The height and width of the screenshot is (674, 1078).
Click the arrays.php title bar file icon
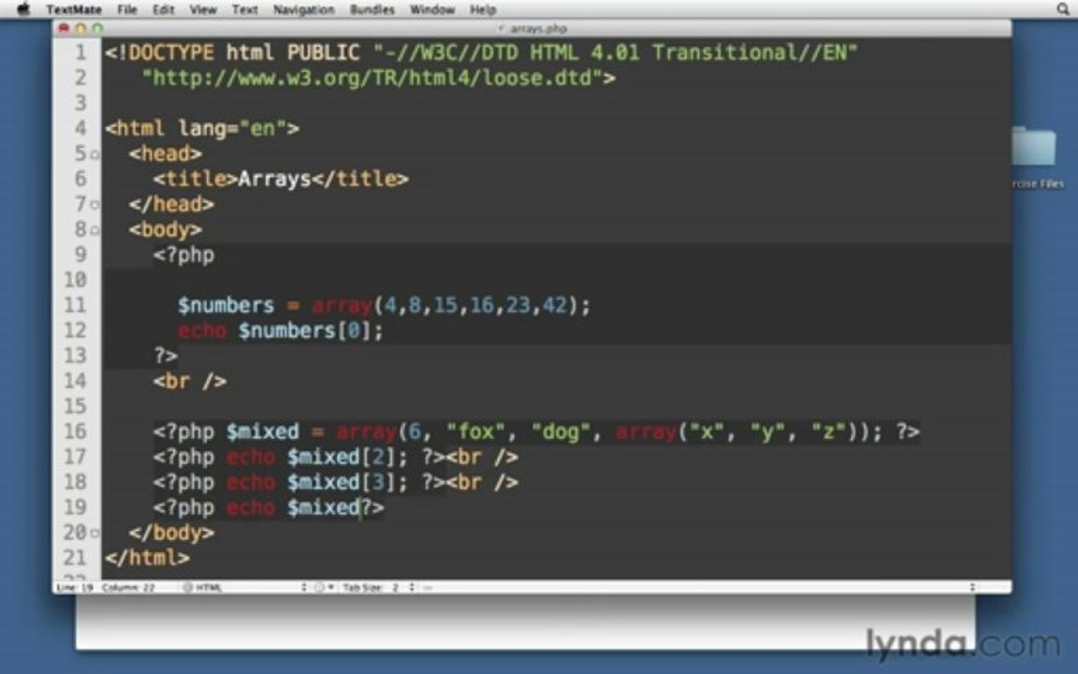point(503,29)
